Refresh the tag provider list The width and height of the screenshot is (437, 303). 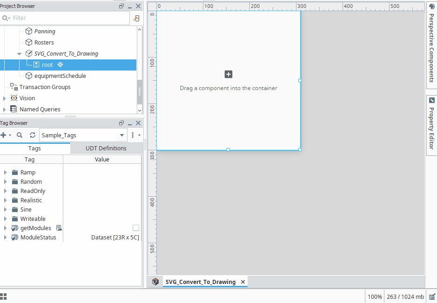[32, 135]
